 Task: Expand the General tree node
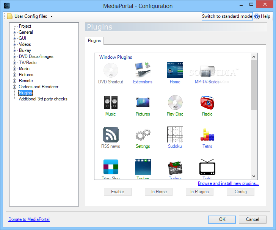(x=15, y=32)
